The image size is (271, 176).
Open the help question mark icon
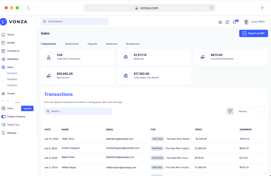tap(227, 22)
